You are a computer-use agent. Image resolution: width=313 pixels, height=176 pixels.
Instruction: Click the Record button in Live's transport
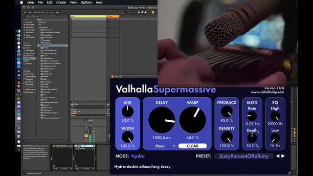point(146,12)
